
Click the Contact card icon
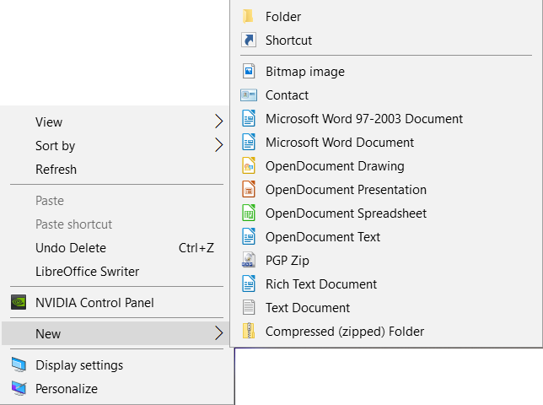click(x=249, y=95)
